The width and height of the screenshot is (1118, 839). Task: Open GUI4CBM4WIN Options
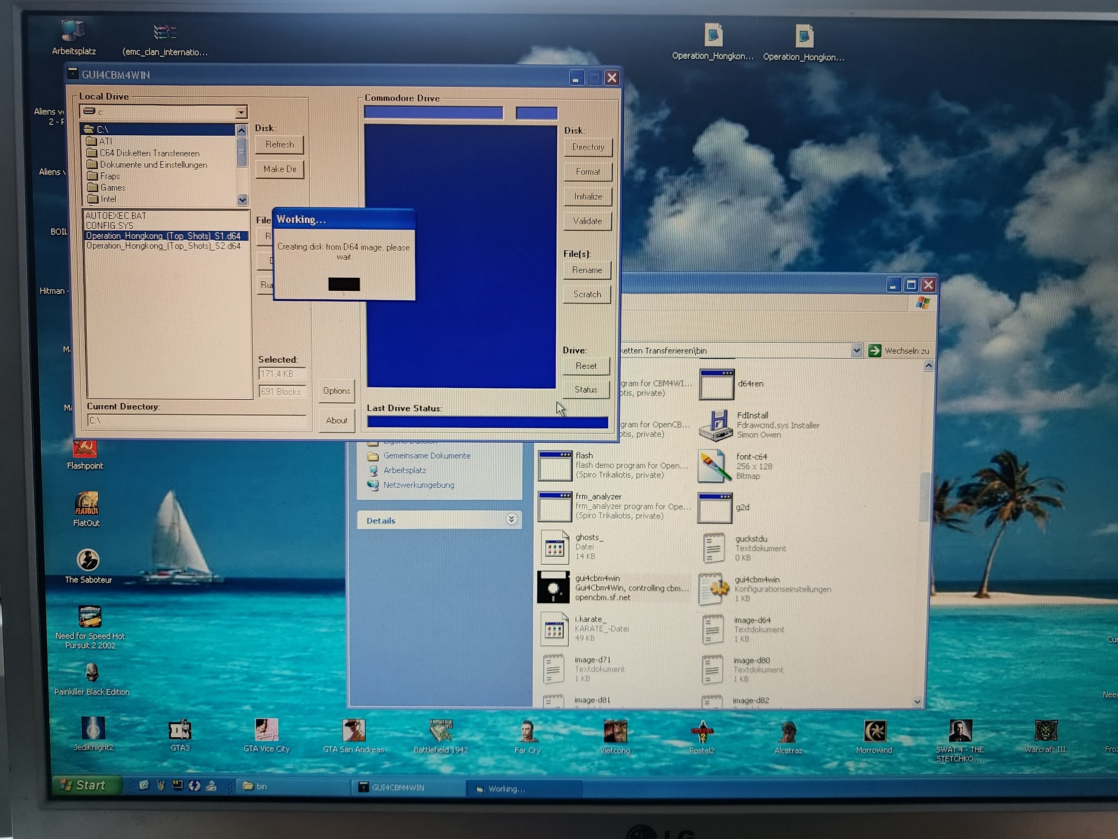[x=337, y=391]
